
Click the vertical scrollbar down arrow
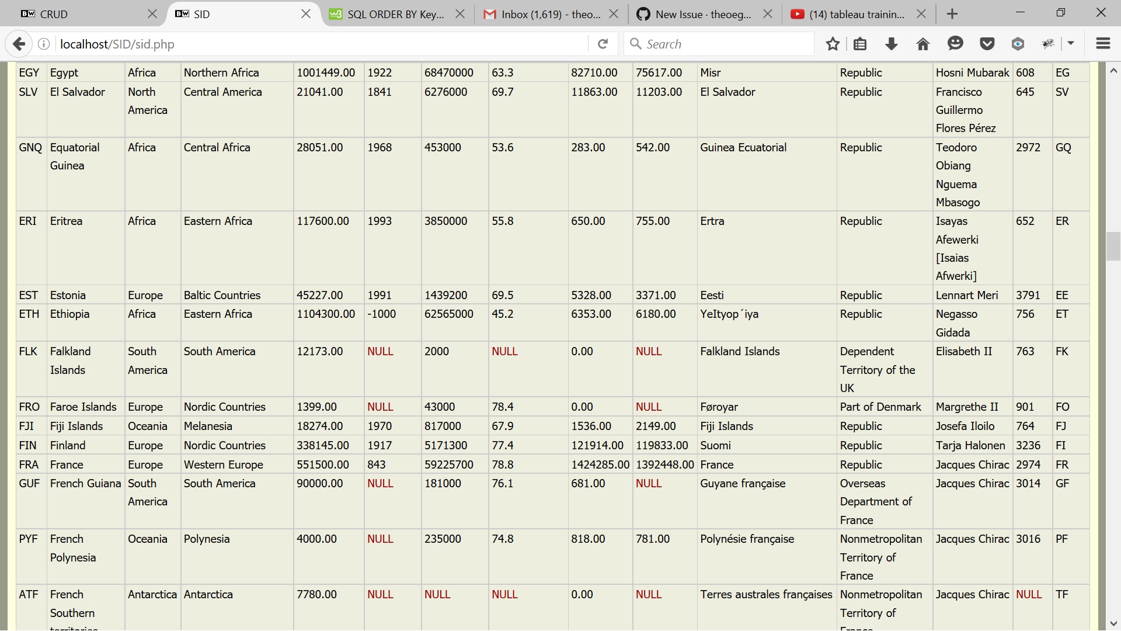(1113, 623)
